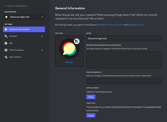Click the home icon beside General Information
This screenshot has width=167, height=122.
click(6, 29)
